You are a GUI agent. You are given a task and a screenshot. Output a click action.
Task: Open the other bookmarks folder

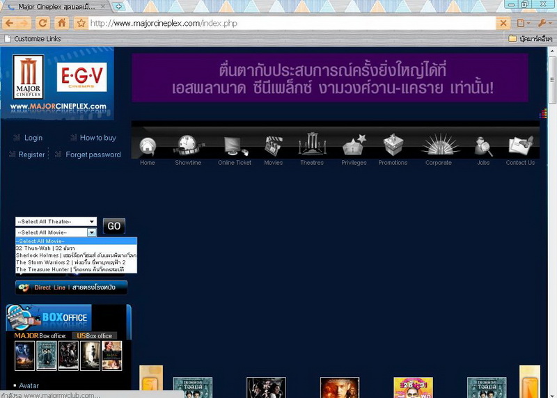531,38
